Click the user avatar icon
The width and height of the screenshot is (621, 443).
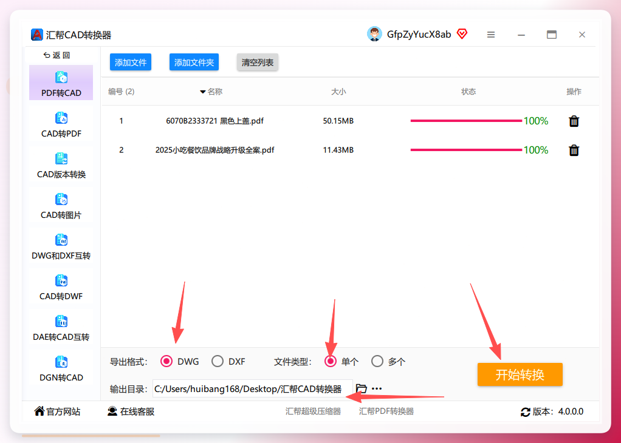tap(374, 35)
